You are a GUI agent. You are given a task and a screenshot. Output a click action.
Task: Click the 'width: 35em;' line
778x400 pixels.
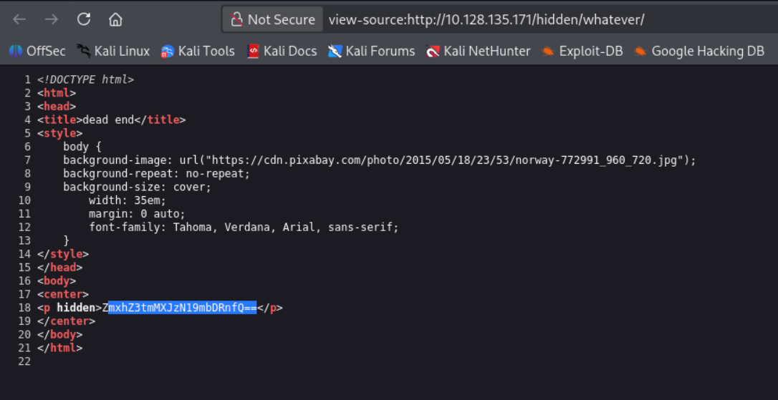[128, 200]
